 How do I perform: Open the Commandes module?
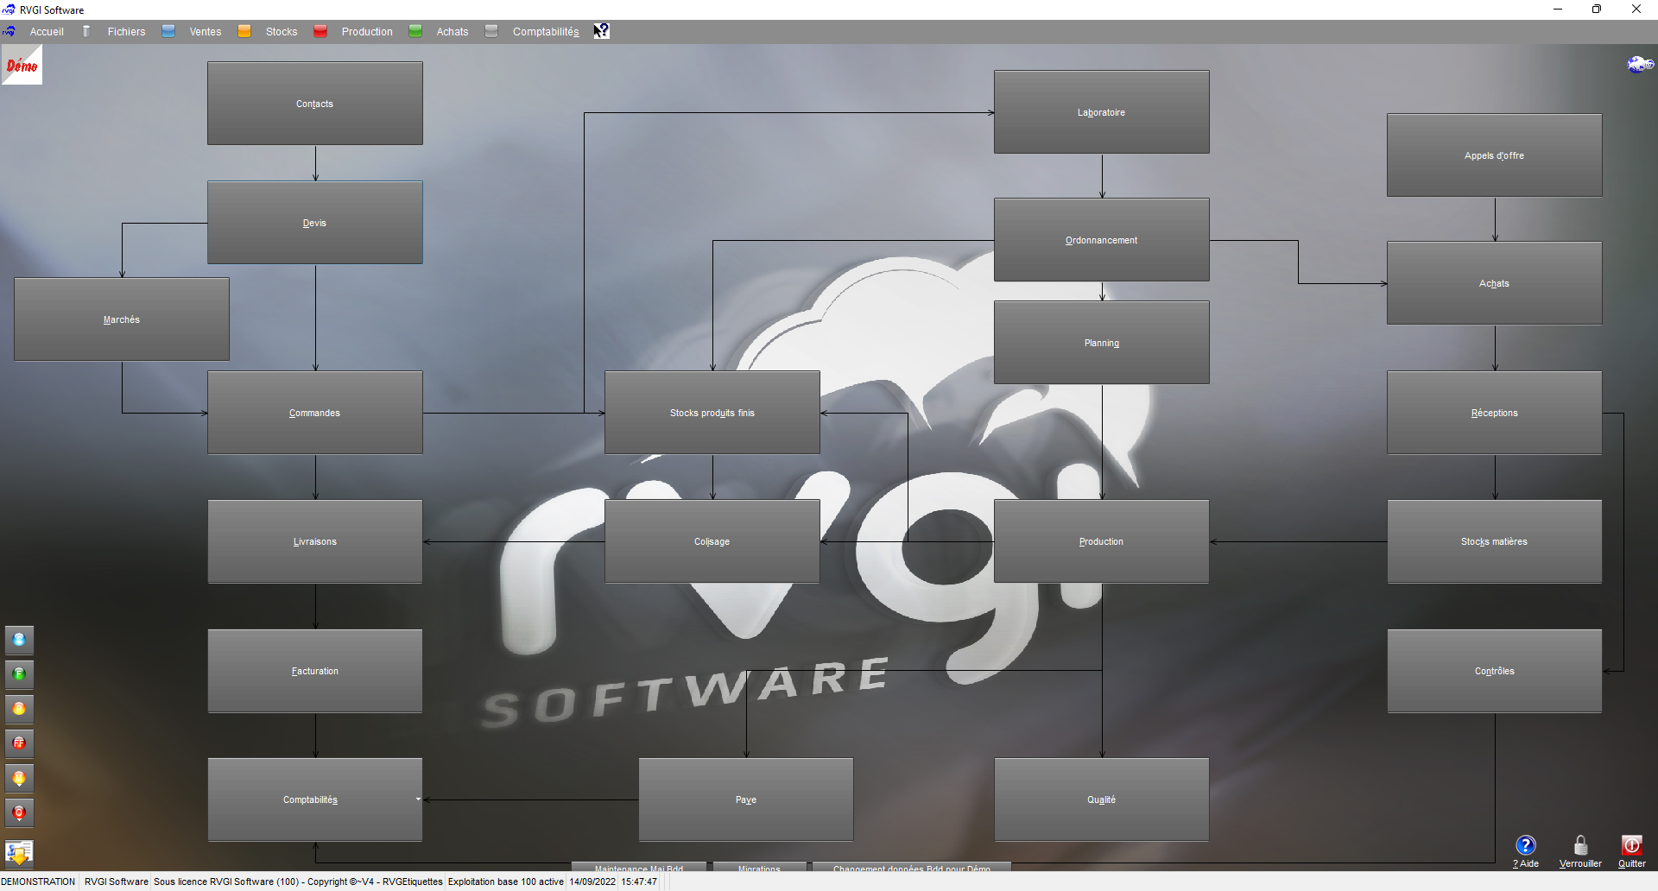[315, 413]
